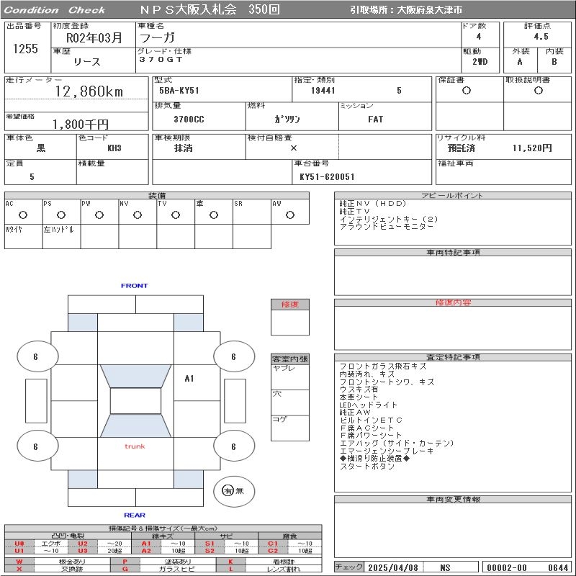Click the front-left tire circle on the diagram

35,356
